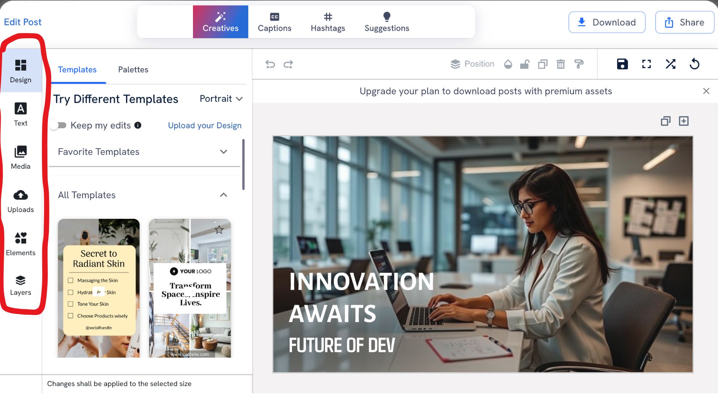This screenshot has width=718, height=404.
Task: Open fullscreen view icon
Action: [x=646, y=64]
